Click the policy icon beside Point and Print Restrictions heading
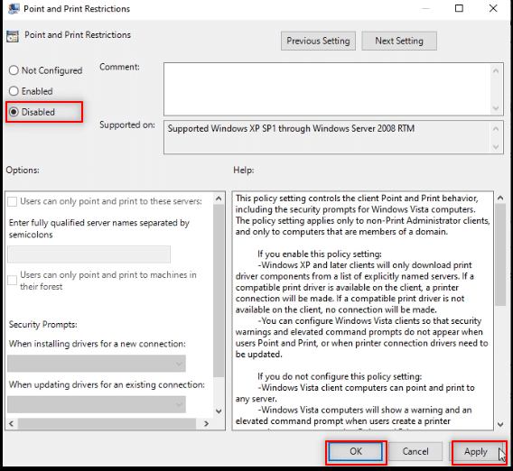The image size is (513, 471). pos(13,36)
